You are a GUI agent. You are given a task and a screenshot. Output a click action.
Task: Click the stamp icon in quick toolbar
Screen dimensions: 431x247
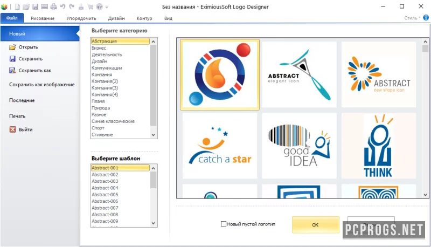[x=81, y=6]
